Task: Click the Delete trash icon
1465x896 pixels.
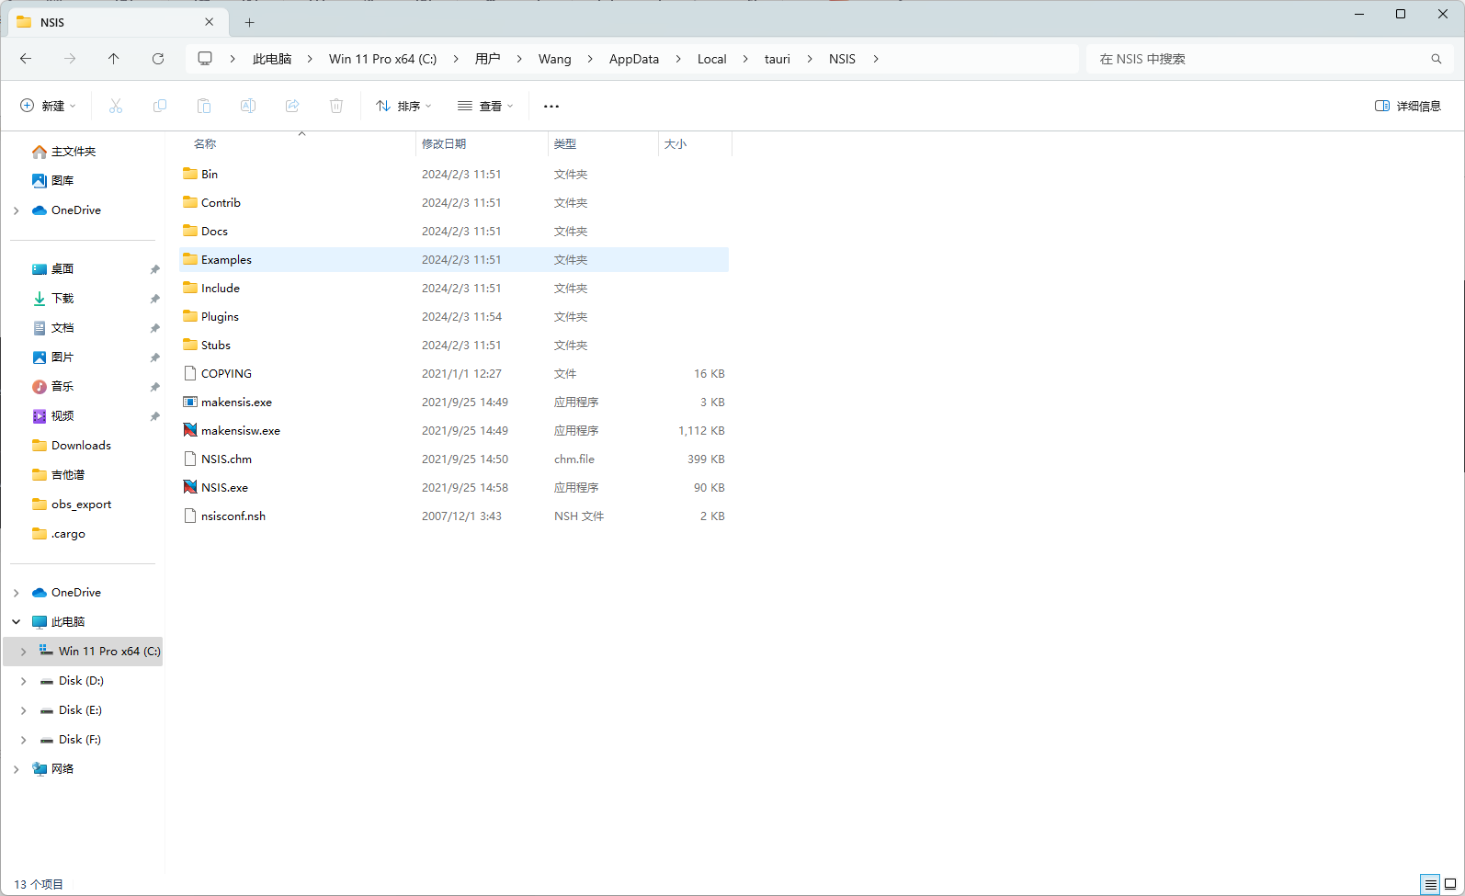Action: (336, 107)
